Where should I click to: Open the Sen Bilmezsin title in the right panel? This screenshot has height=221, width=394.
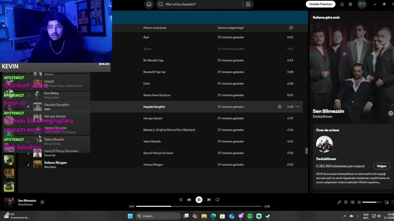pos(328,111)
